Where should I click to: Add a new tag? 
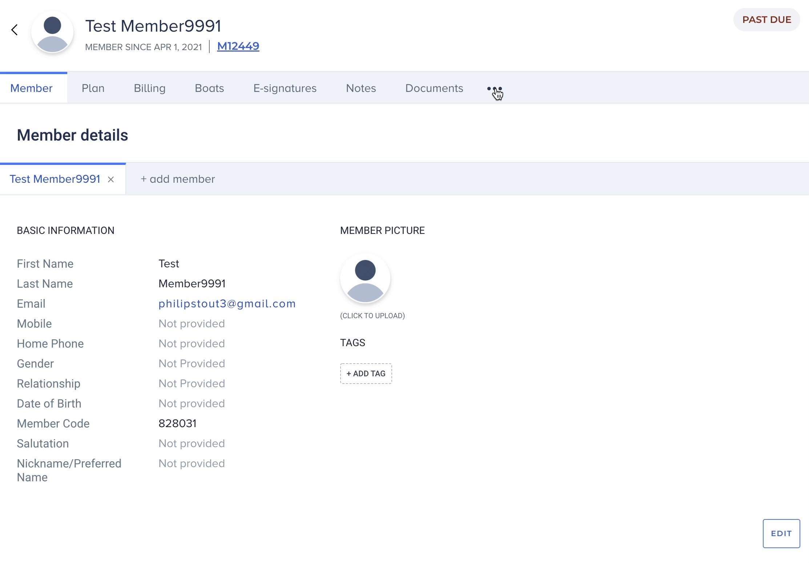366,373
